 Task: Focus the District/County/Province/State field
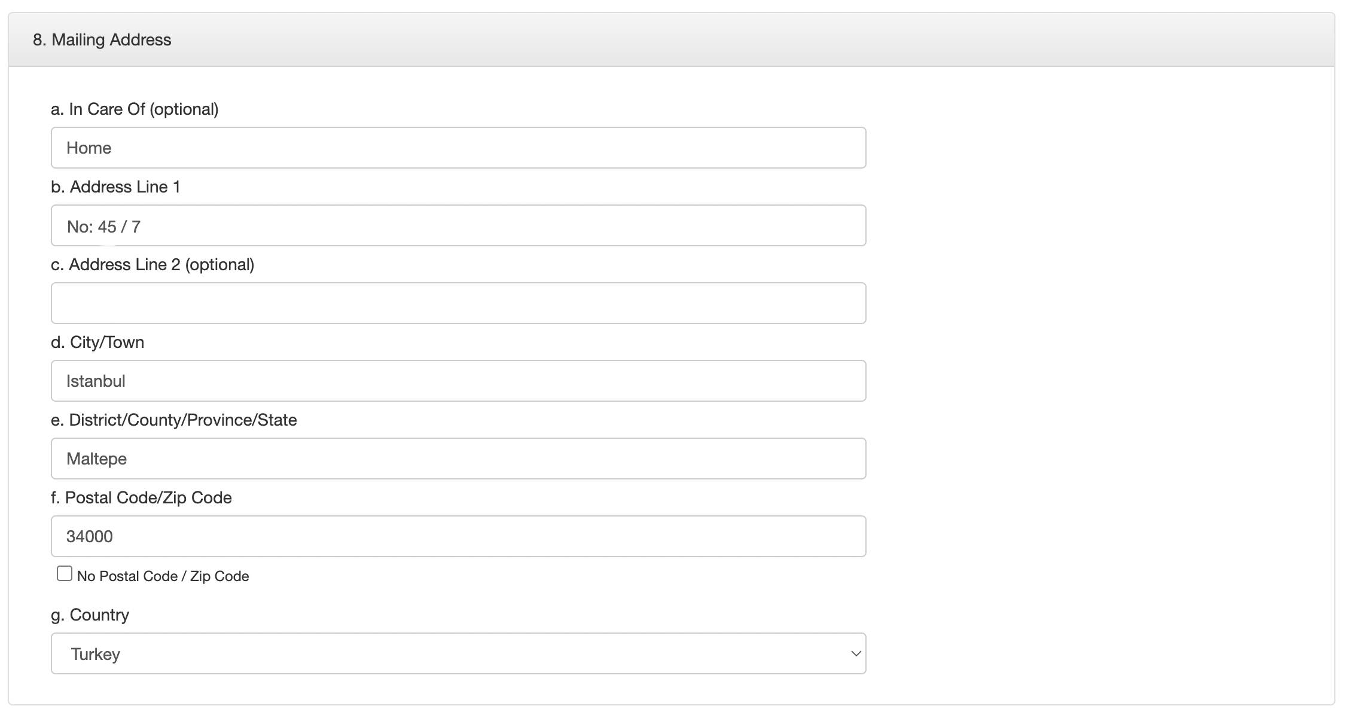pos(458,459)
